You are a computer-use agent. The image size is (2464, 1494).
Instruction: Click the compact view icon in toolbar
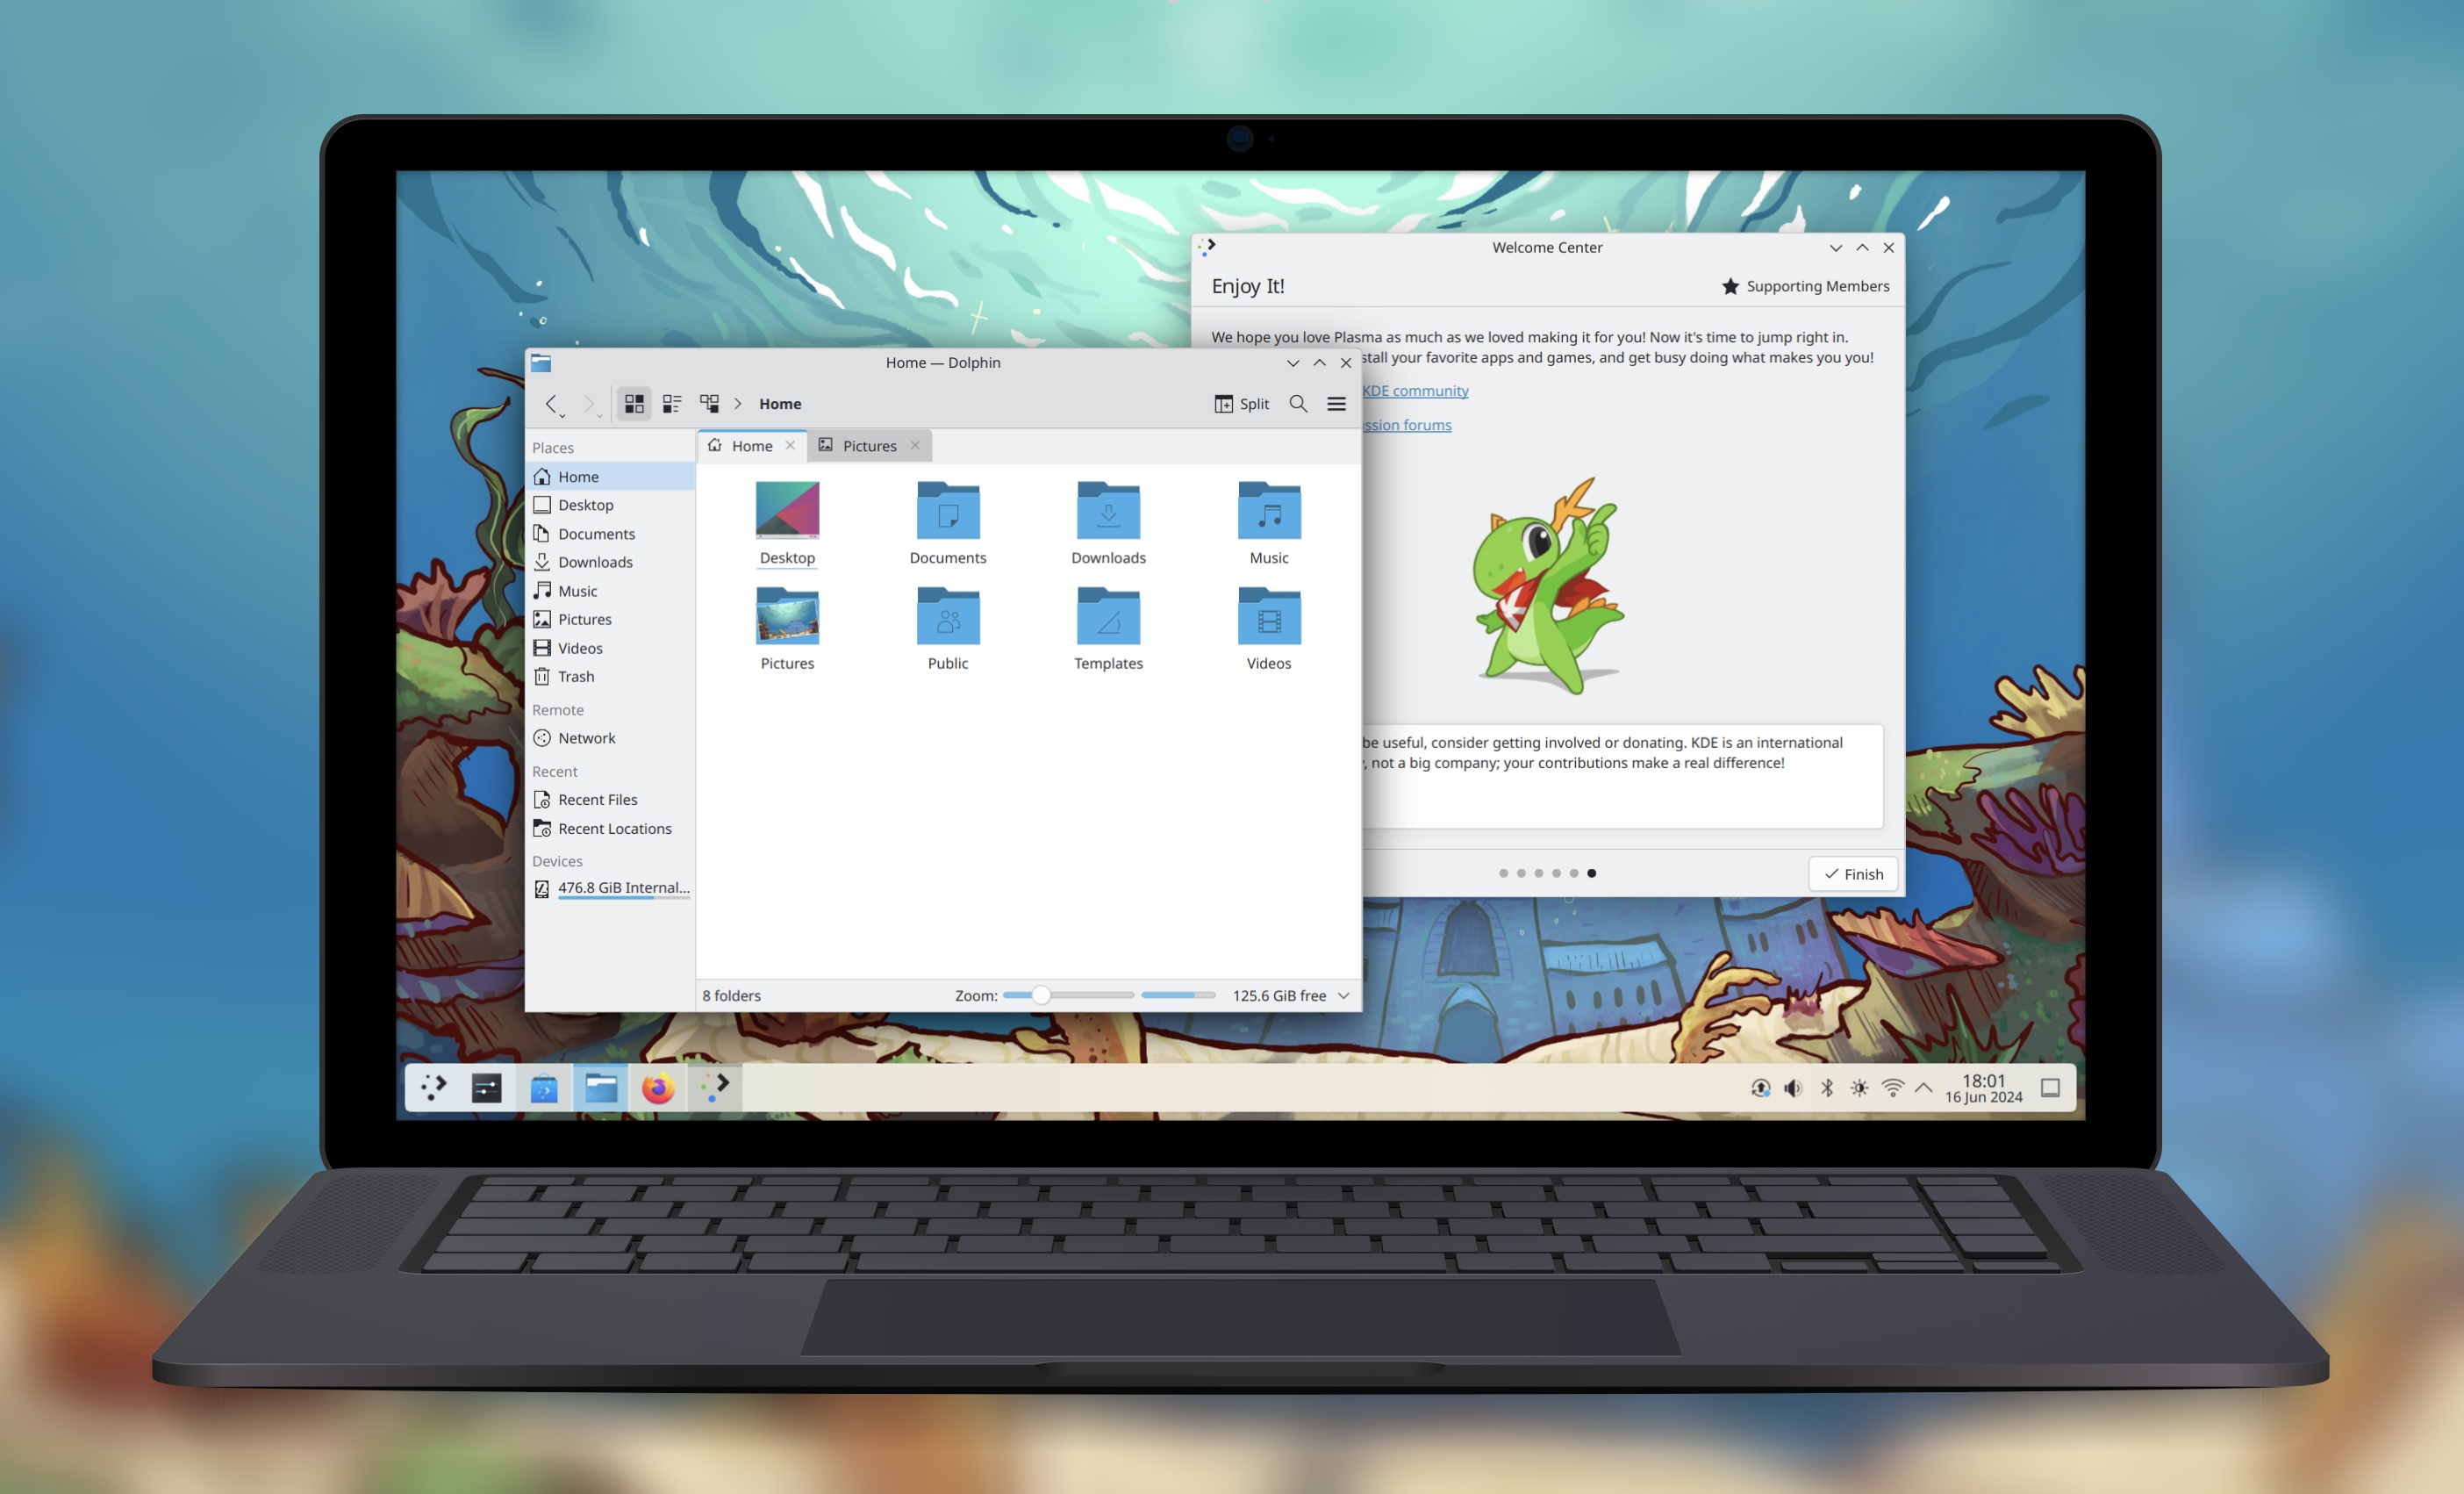click(x=670, y=405)
